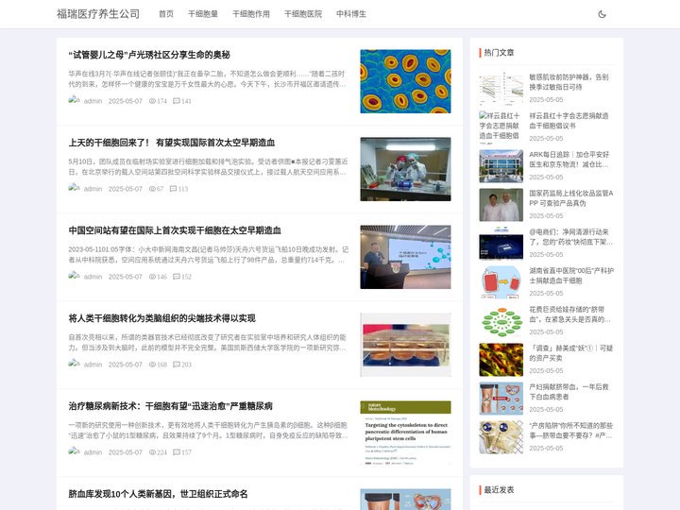
Task: Click the comment icon showing 157
Action: coord(177,452)
